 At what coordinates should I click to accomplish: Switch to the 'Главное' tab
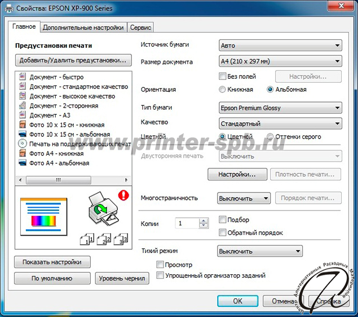tap(24, 26)
